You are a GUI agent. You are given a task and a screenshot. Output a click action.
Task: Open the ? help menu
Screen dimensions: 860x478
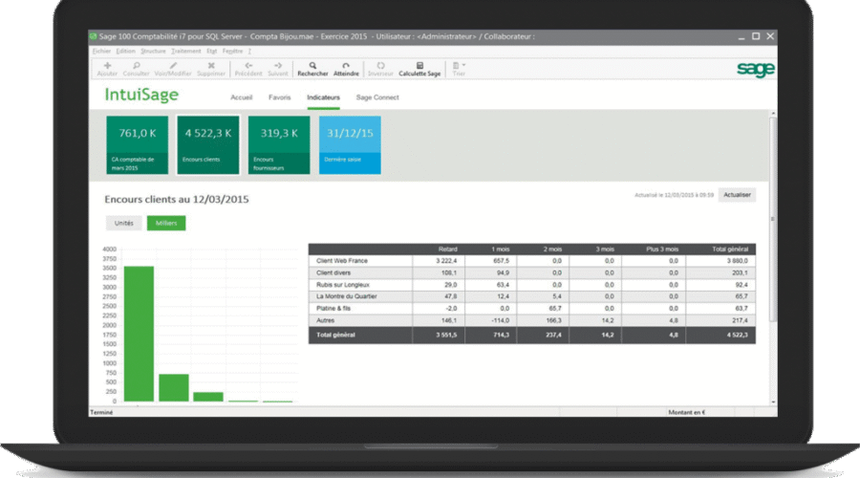coord(249,51)
